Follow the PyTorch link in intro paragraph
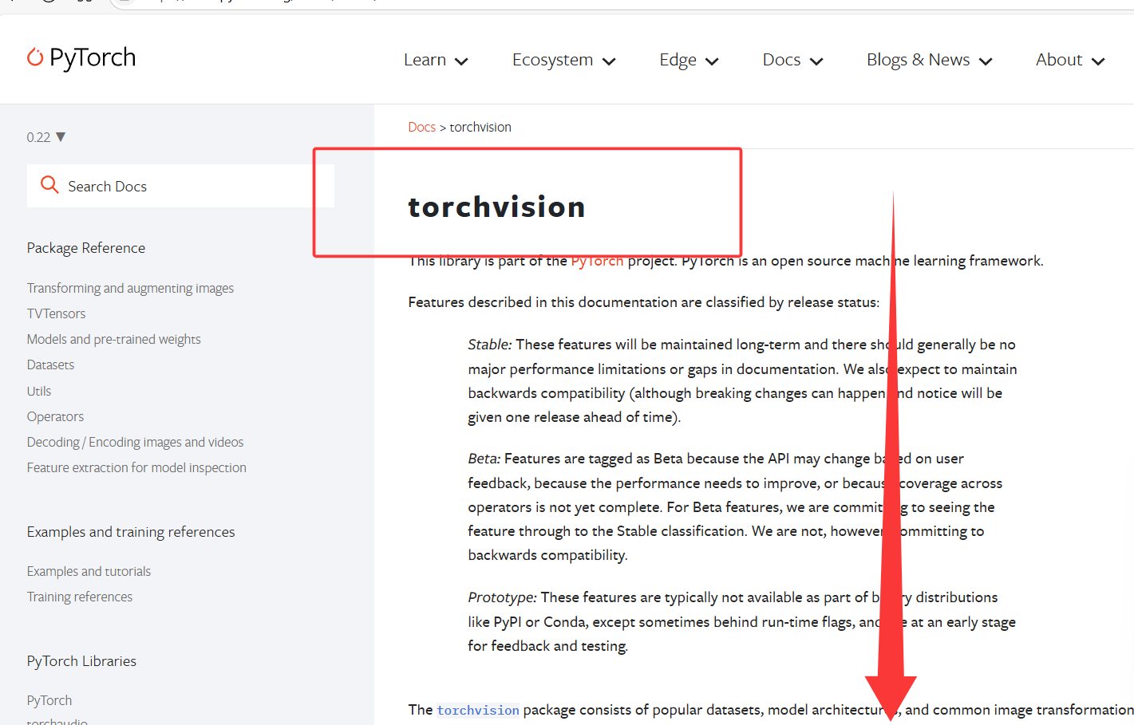This screenshot has width=1134, height=725. pyautogui.click(x=597, y=261)
